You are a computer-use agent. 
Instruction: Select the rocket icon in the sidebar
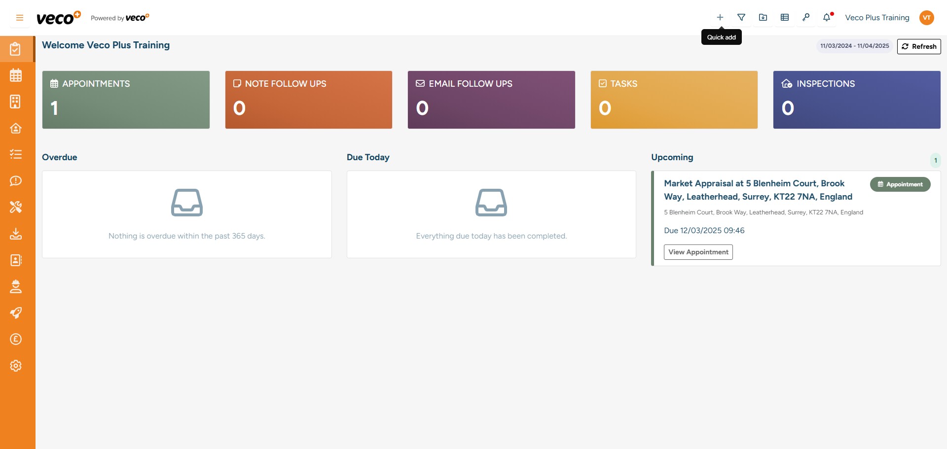[x=16, y=313]
